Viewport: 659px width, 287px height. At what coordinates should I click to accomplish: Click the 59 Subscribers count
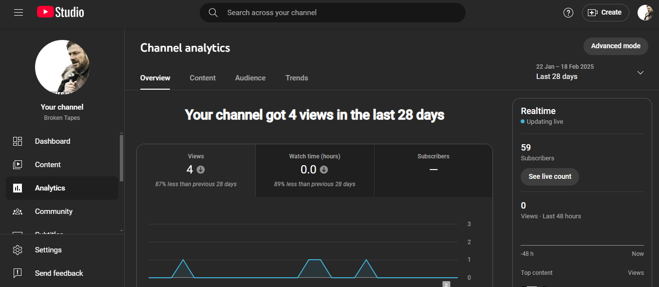(x=526, y=147)
